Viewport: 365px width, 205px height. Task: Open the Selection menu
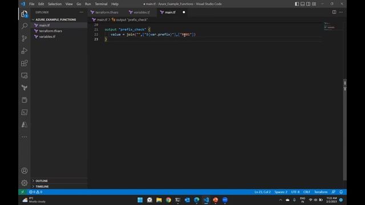tap(55, 4)
